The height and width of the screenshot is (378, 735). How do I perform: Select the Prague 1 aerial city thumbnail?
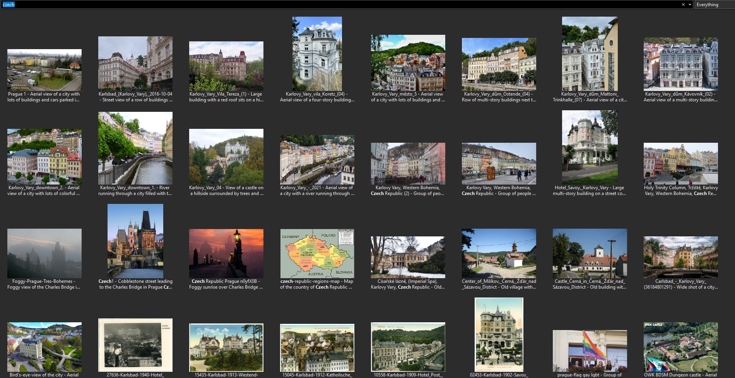(x=44, y=70)
